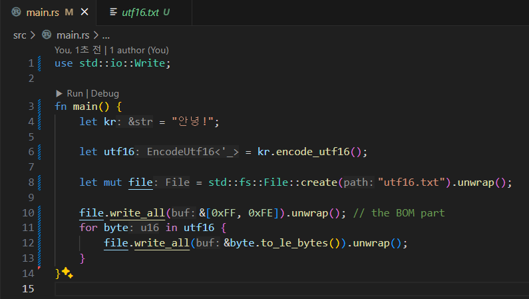This screenshot has width=529, height=299.
Task: Click the U untracked badge on utf16.txt tab
Action: [166, 13]
